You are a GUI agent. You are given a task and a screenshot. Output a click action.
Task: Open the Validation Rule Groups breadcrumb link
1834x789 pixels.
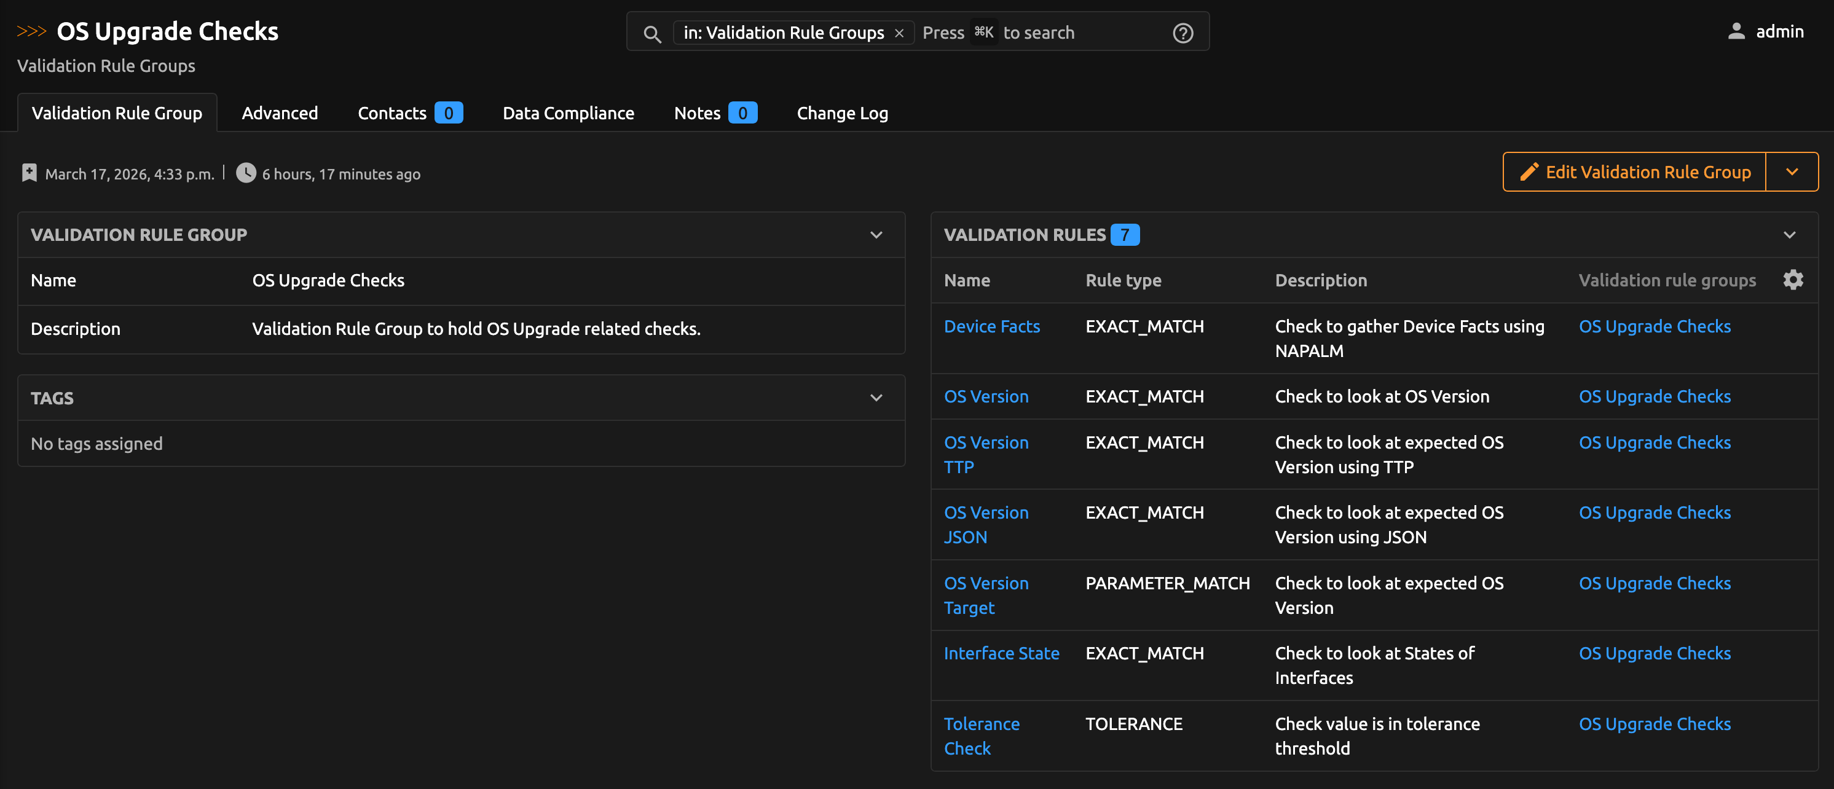[x=106, y=66]
